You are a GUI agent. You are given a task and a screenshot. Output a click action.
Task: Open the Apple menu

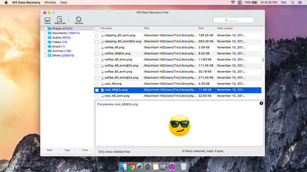coord(6,3)
